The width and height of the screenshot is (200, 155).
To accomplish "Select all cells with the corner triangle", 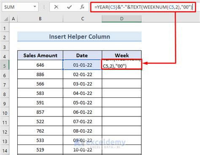I will (5, 19).
